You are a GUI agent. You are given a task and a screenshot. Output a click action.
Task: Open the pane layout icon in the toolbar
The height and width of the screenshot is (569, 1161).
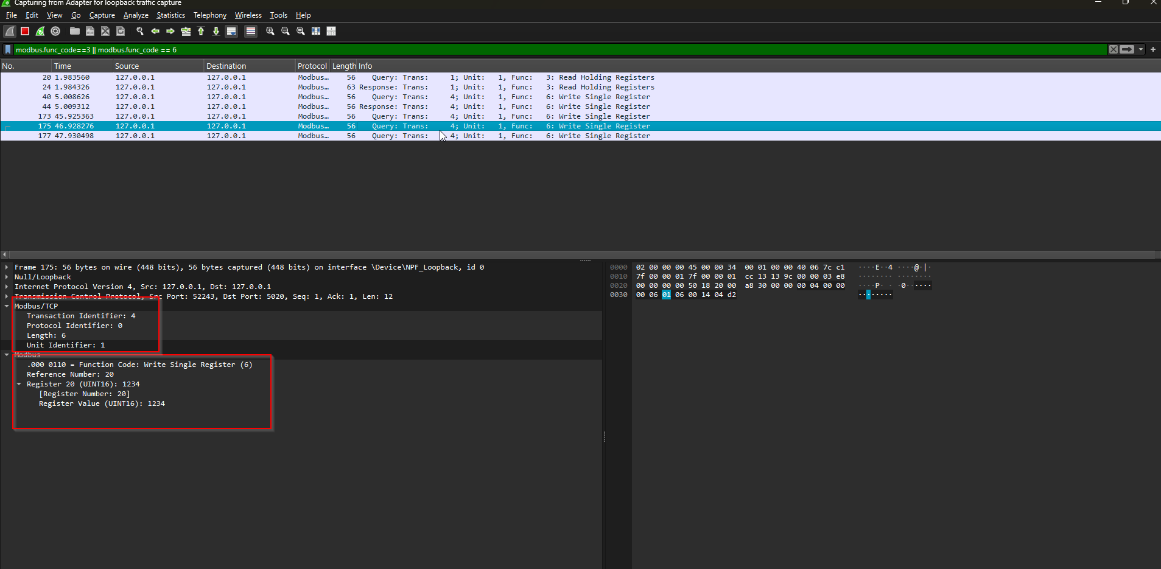point(331,31)
